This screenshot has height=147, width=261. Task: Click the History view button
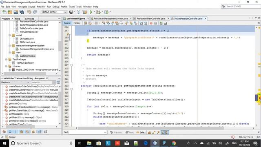tap(77, 23)
